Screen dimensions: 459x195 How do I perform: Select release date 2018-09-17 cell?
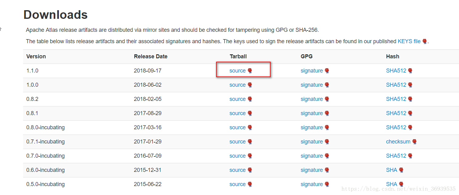coord(148,71)
